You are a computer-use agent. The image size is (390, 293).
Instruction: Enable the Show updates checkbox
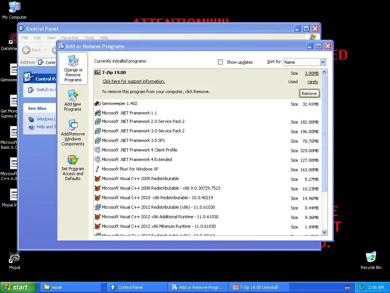pyautogui.click(x=220, y=62)
